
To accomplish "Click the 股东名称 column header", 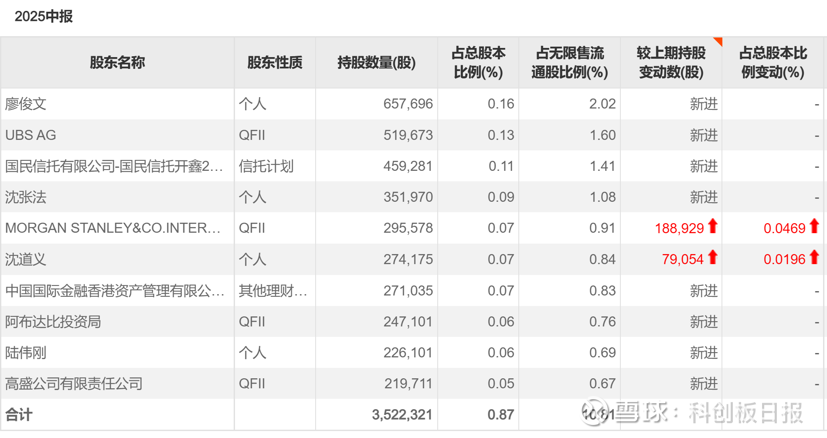I will (117, 63).
